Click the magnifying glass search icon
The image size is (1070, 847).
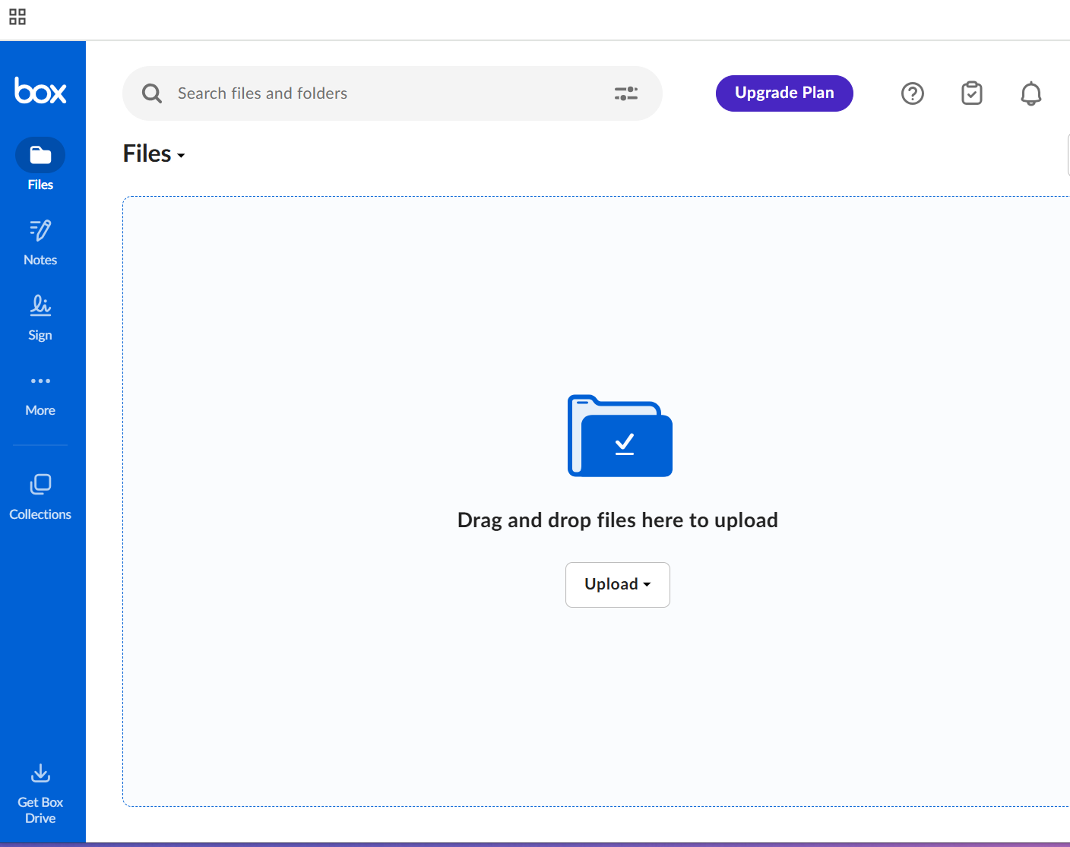coord(152,93)
